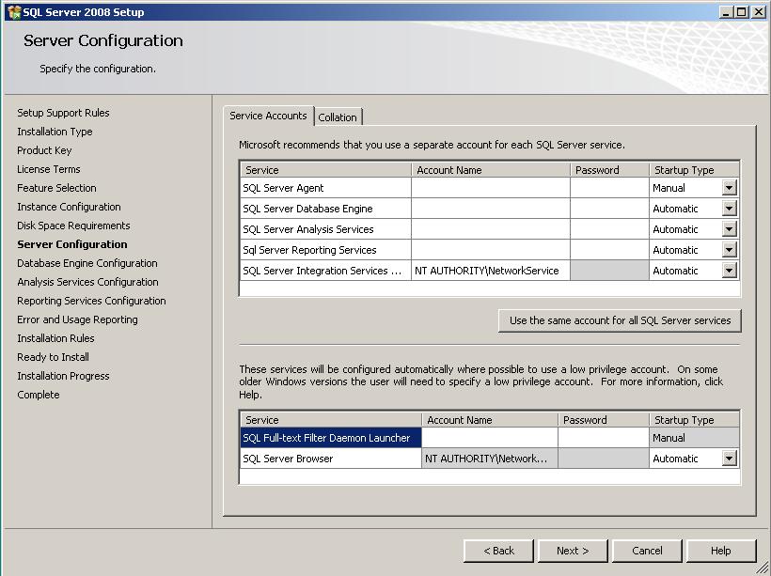771x576 pixels.
Task: Click Analysis Services Configuration in the steps list
Action: click(88, 282)
